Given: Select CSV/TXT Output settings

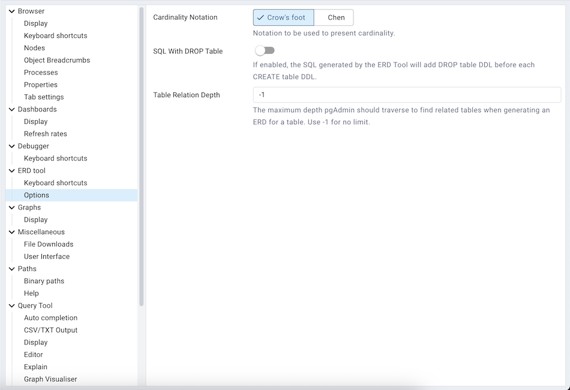Looking at the screenshot, I should [x=50, y=330].
